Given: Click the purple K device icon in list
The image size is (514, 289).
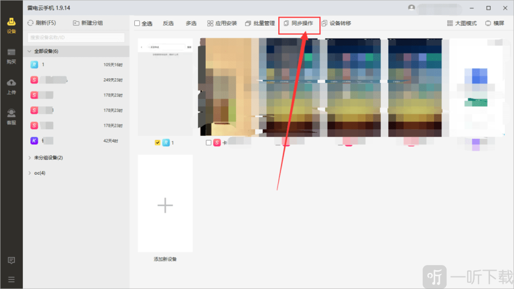Looking at the screenshot, I should coord(34,141).
